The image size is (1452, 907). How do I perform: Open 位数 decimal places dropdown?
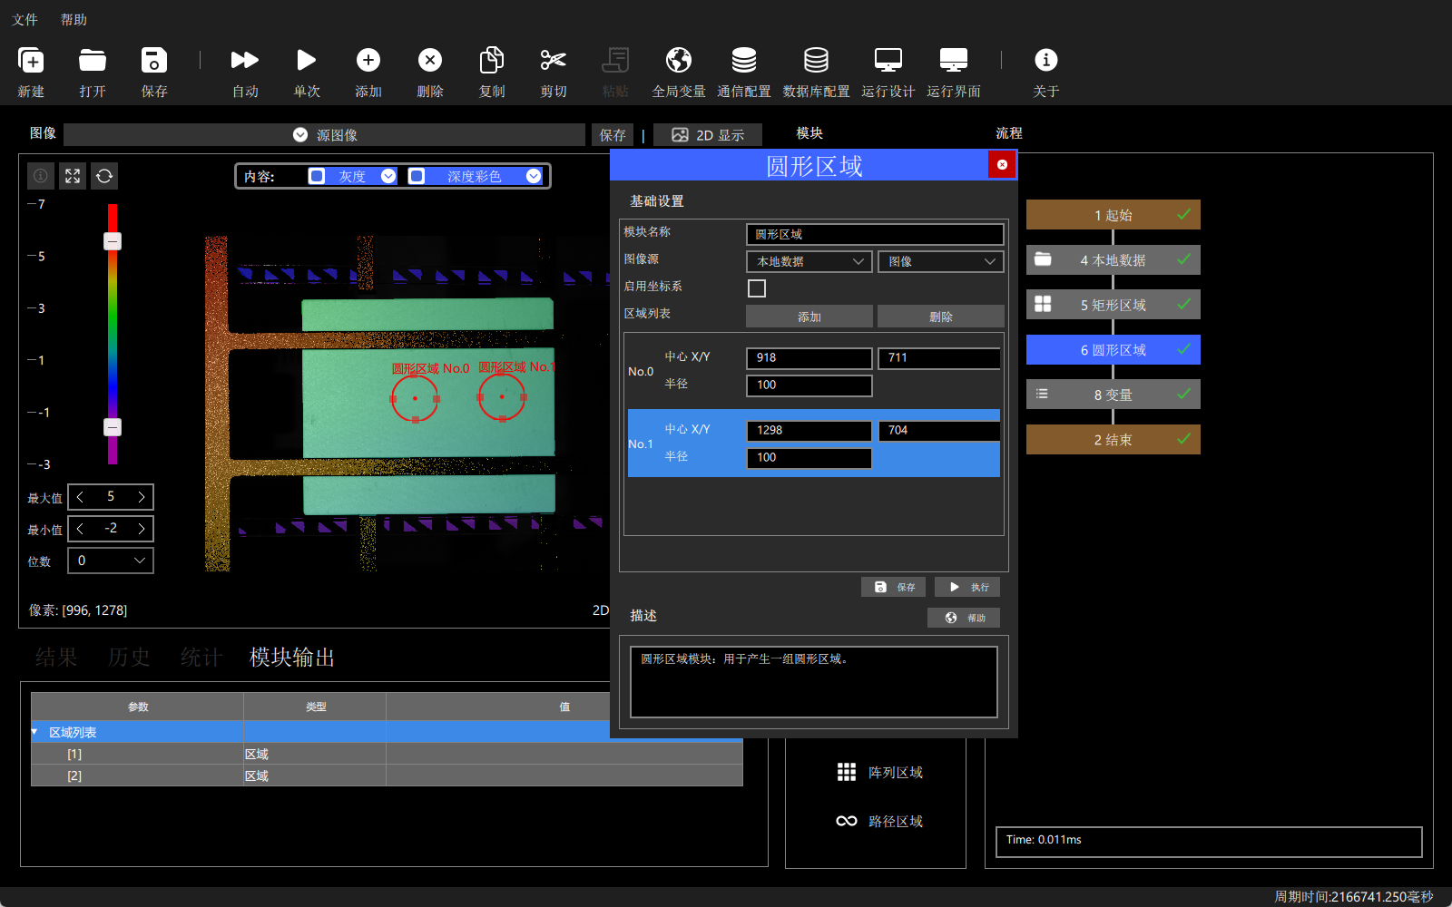coord(111,561)
